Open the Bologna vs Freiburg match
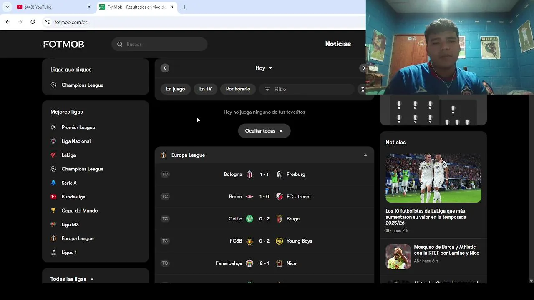This screenshot has width=534, height=300. (x=264, y=175)
